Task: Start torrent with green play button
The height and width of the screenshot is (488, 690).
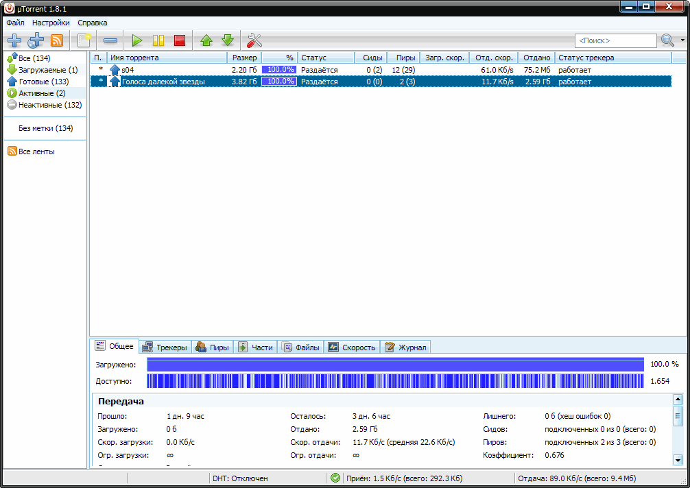Action: click(137, 40)
